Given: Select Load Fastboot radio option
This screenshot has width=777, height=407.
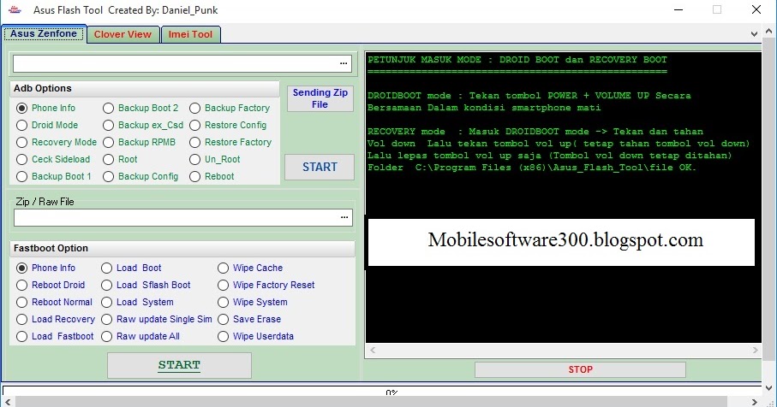Looking at the screenshot, I should 55,336.
